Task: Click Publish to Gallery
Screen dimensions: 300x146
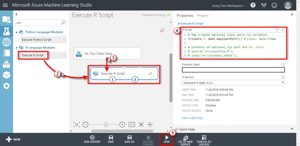Action: (204, 140)
